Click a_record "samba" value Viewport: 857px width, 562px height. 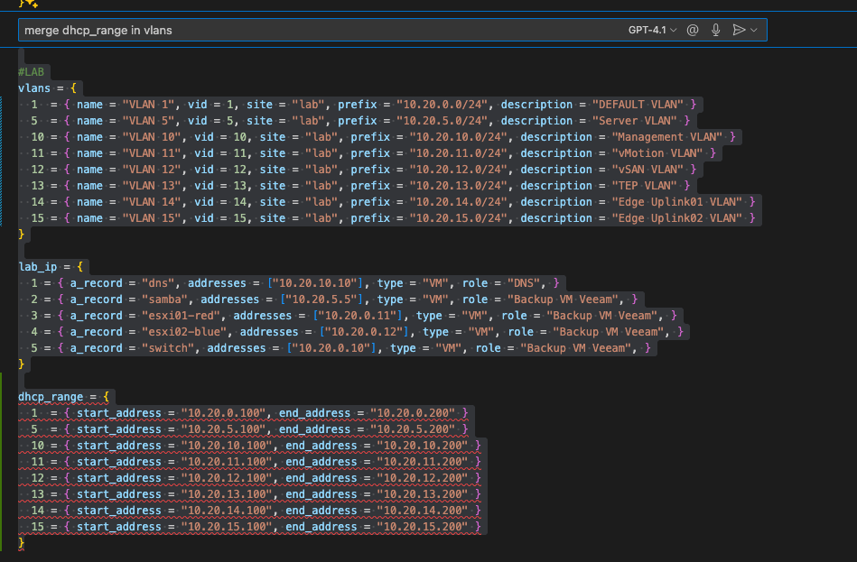(165, 299)
